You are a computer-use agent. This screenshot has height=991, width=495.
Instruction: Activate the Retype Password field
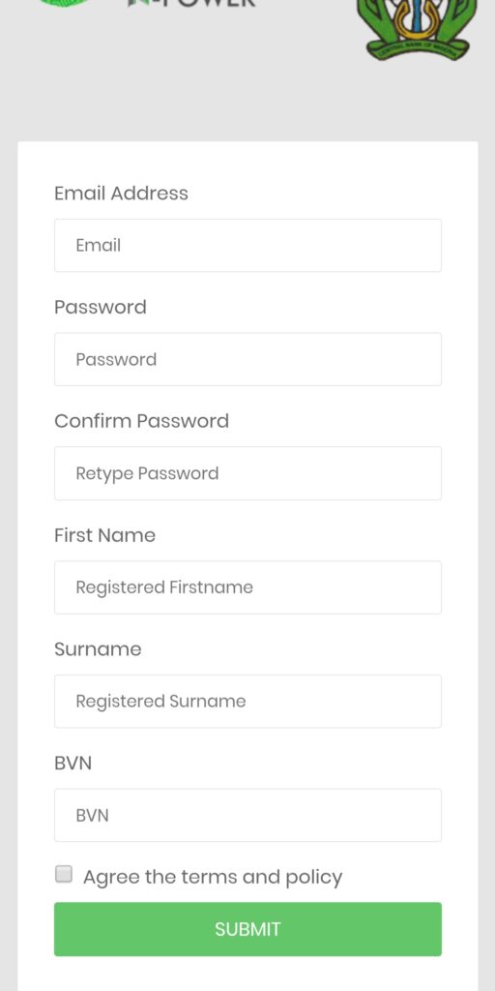pyautogui.click(x=247, y=473)
